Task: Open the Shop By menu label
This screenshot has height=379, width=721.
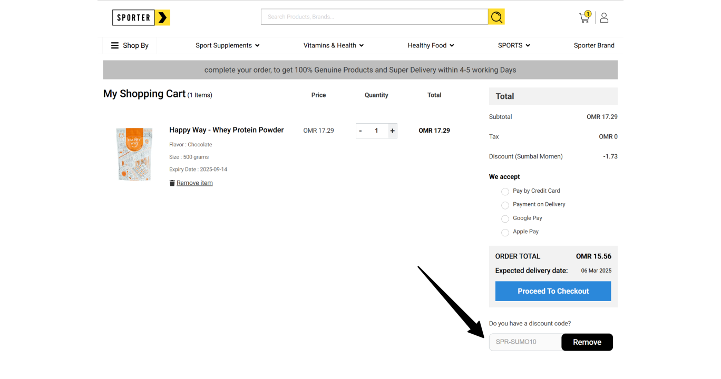Action: [135, 45]
